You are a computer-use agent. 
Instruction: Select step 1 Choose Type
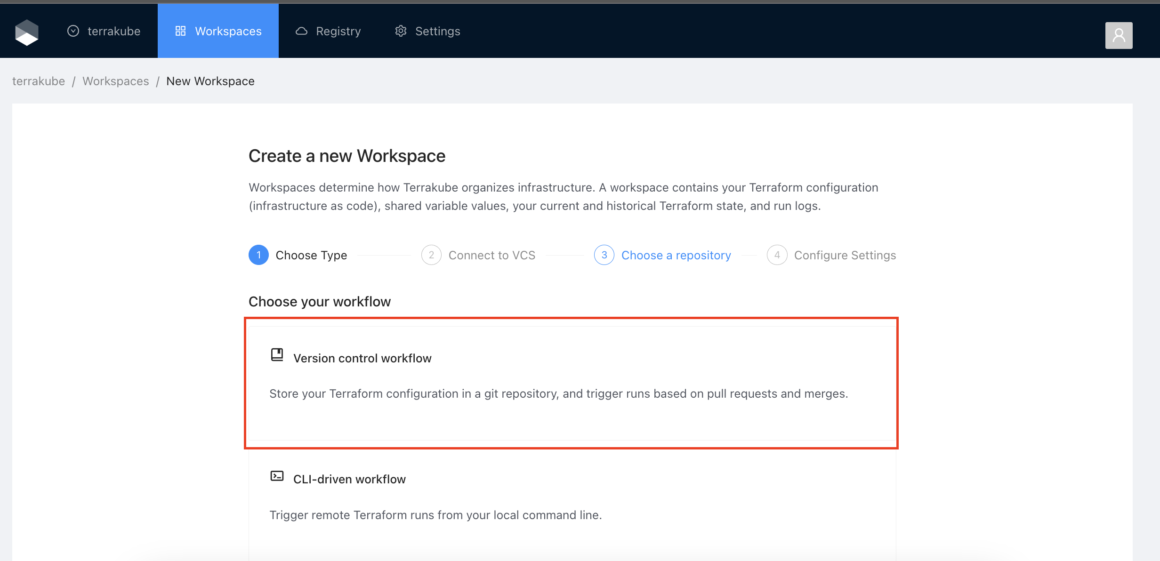click(x=311, y=255)
